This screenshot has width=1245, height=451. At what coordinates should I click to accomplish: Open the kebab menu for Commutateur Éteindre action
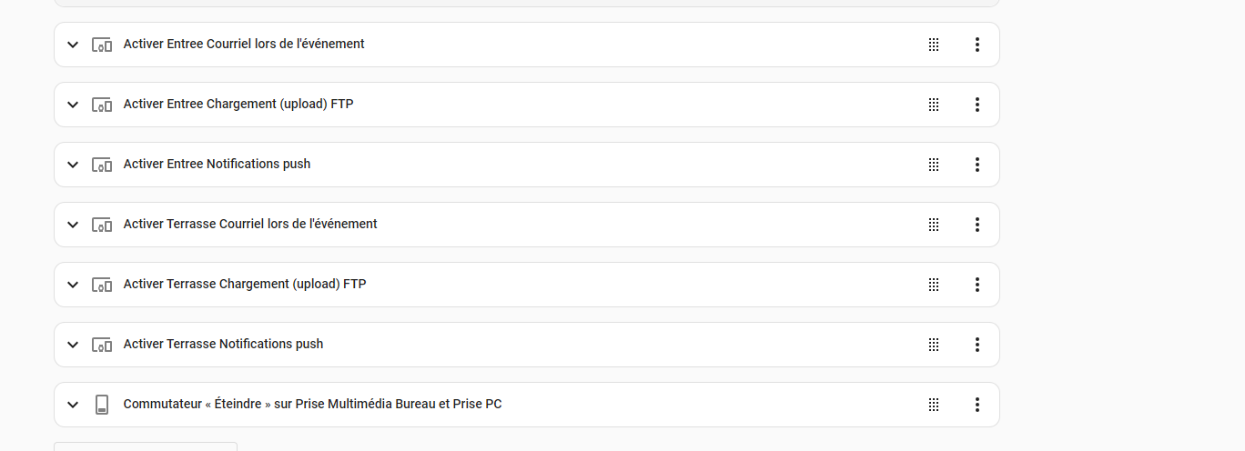coord(977,405)
